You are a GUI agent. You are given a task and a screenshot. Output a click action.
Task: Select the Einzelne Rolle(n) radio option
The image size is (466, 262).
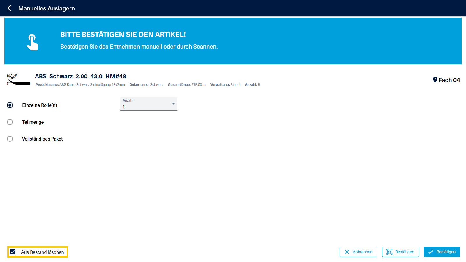(x=10, y=105)
